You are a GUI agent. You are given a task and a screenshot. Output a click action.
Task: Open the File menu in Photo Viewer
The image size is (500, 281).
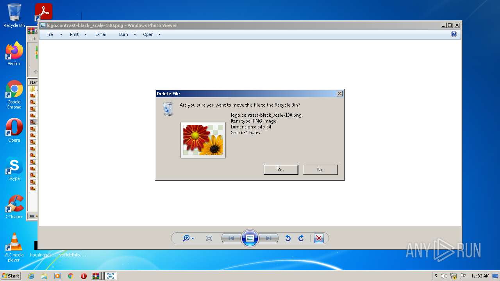(x=50, y=34)
